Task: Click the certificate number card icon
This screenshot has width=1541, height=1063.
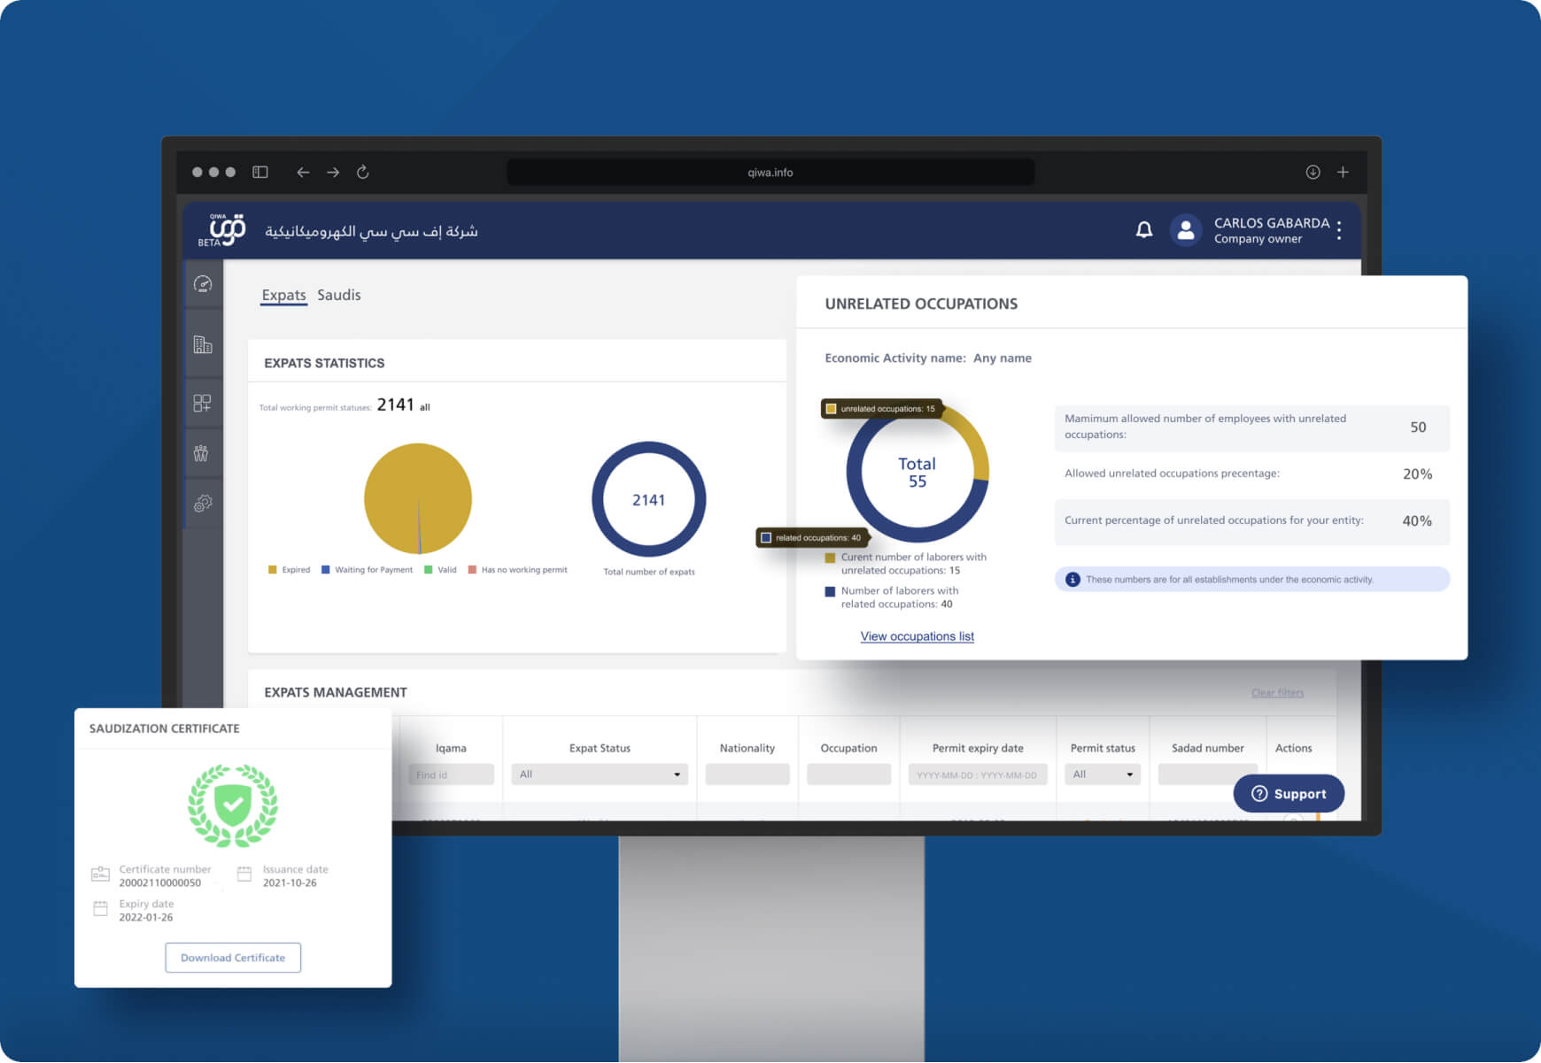Action: coord(100,874)
